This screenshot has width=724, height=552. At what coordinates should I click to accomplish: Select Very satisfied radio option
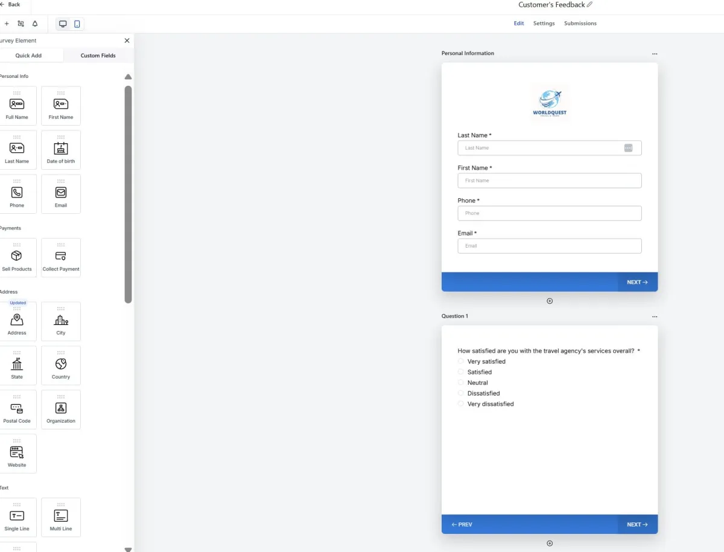click(461, 361)
